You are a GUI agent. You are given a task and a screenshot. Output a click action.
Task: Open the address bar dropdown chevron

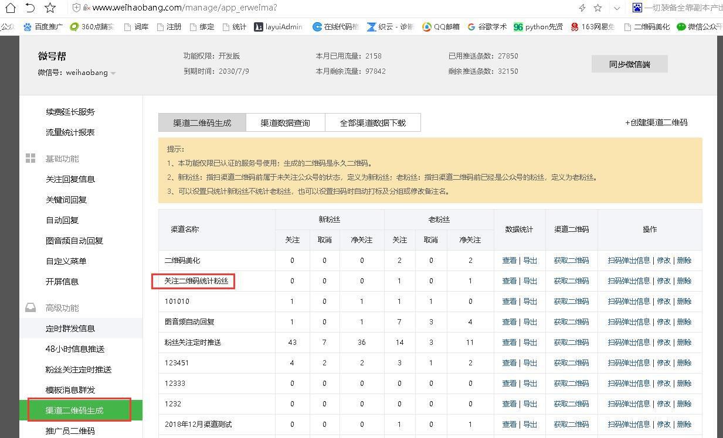pos(616,9)
